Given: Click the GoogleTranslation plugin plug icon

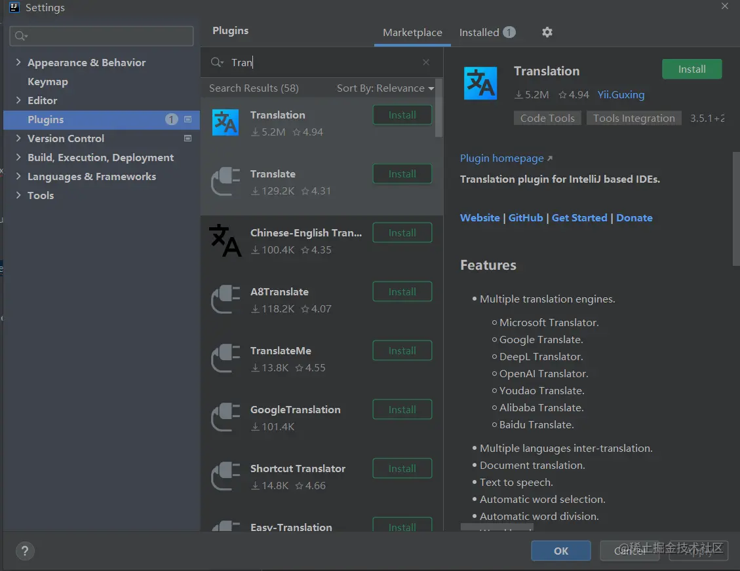Looking at the screenshot, I should [x=225, y=417].
